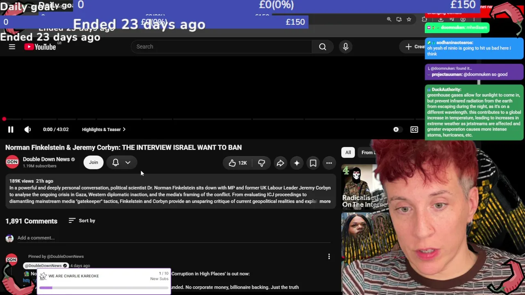Click the Double Down News channel avatar
This screenshot has width=525, height=295.
(x=12, y=162)
